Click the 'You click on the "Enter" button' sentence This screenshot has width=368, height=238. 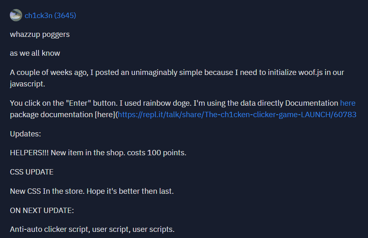[x=64, y=103]
